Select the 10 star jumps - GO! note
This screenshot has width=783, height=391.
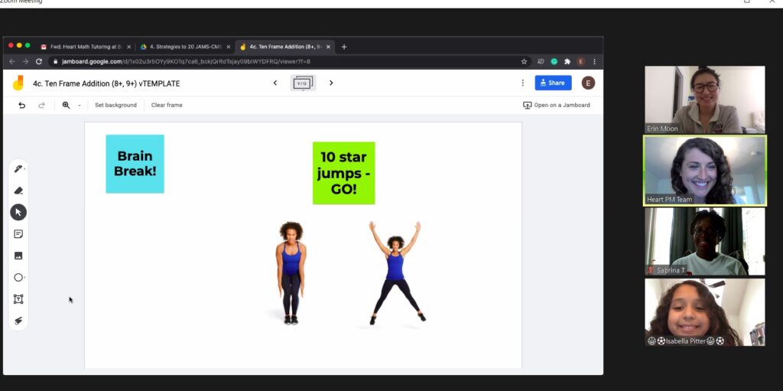coord(343,173)
